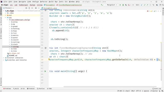Click the Git Commit checkmark icon
This screenshot has height=92, width=164.
click(145, 5)
